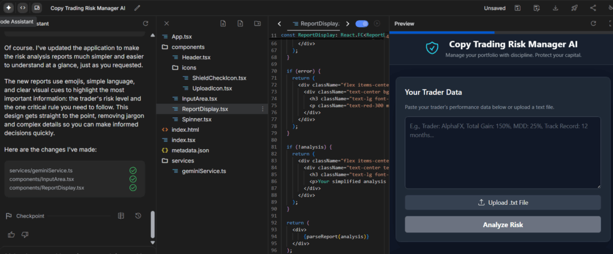Click code line 94 parseReport(analysis)
The height and width of the screenshot is (254, 613).
point(336,237)
